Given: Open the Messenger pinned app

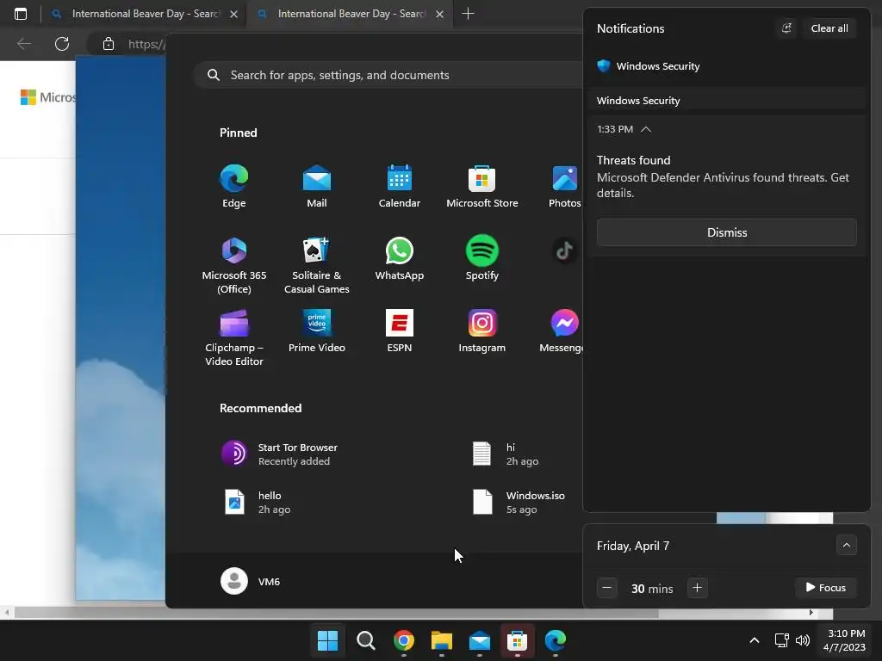Looking at the screenshot, I should click(562, 331).
